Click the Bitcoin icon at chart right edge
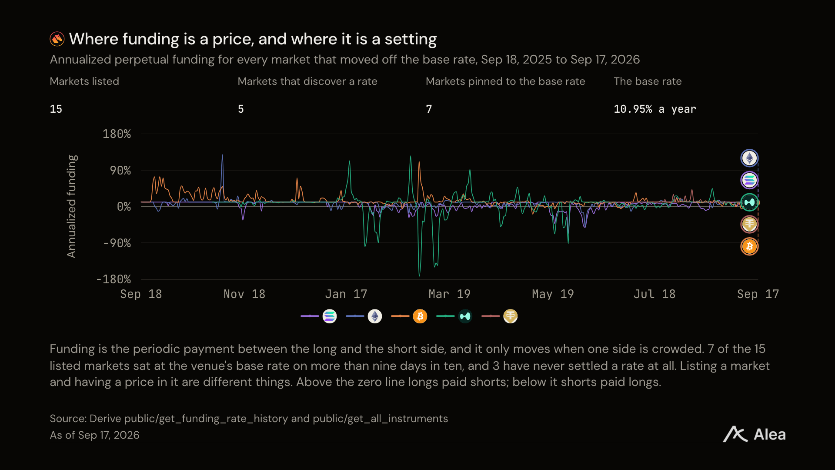 [x=749, y=247]
